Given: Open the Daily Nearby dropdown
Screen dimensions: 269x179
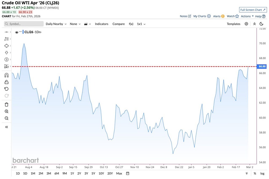Looking at the screenshot, I should click(56, 24).
